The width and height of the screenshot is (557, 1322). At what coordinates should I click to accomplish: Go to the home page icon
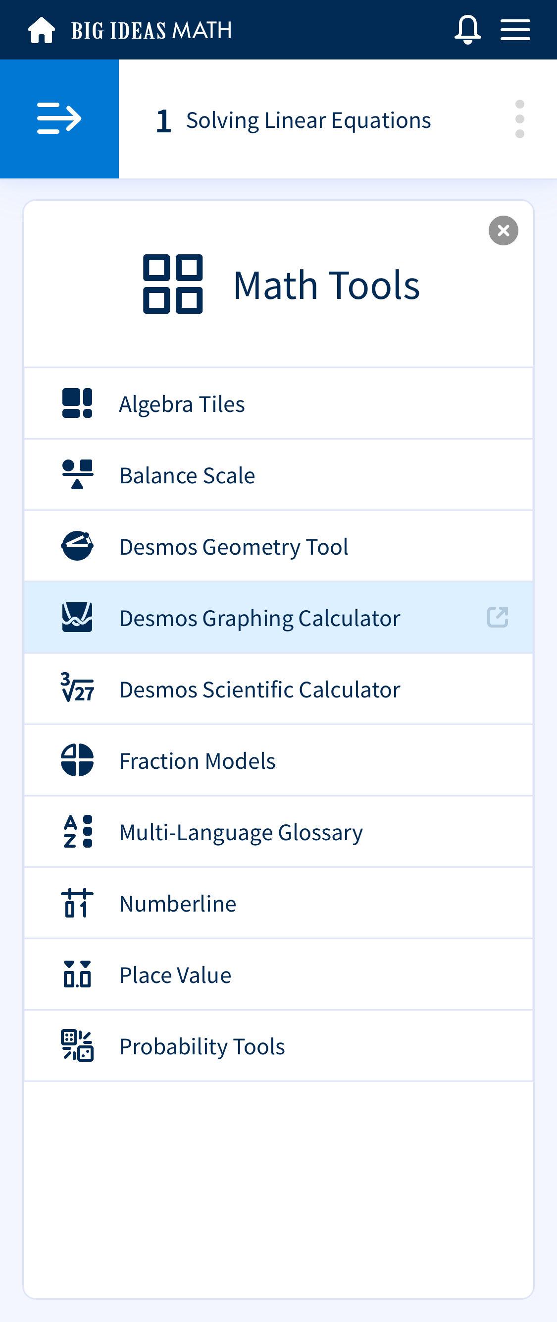click(x=42, y=30)
